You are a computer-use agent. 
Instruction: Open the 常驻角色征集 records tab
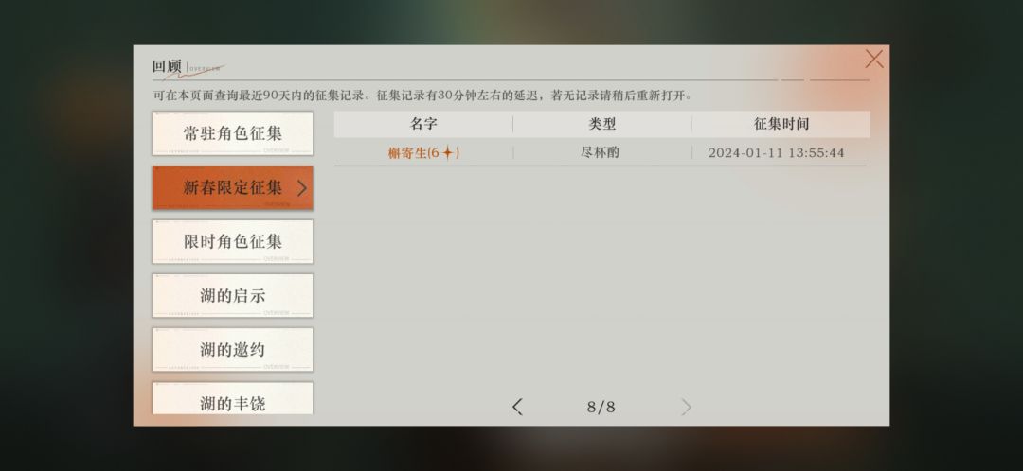[x=232, y=133]
